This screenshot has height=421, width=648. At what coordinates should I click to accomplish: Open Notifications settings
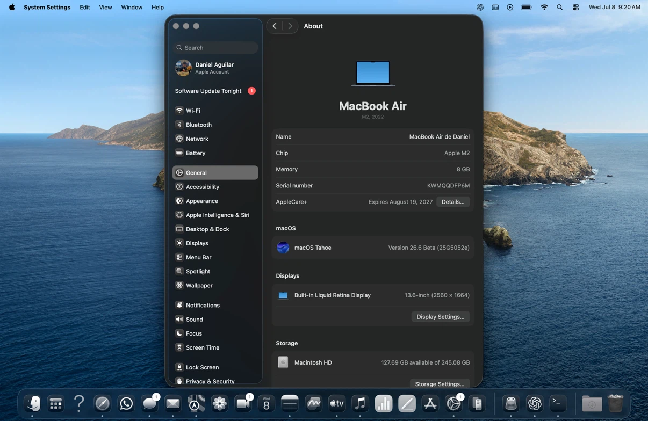tap(215, 305)
